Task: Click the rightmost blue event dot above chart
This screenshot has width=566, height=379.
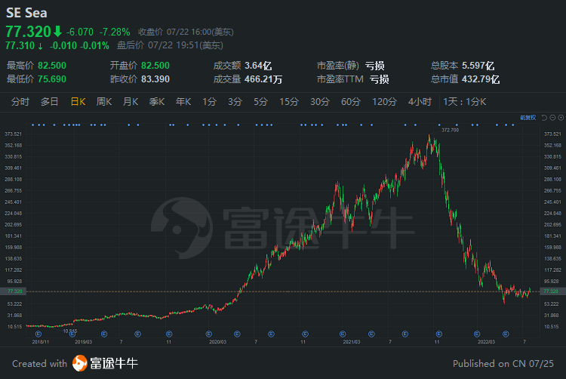Action: [513, 125]
